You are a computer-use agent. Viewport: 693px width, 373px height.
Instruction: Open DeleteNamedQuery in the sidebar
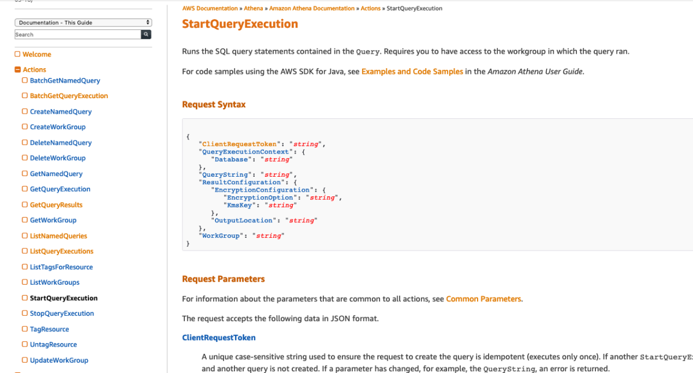[x=61, y=143]
